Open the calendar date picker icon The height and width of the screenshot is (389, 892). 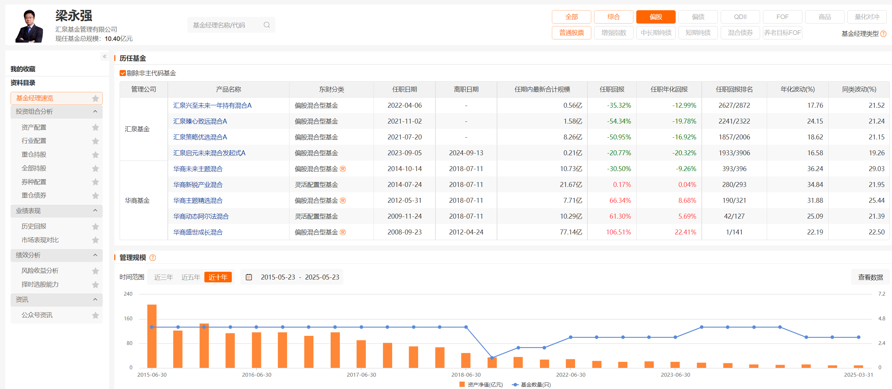[249, 277]
